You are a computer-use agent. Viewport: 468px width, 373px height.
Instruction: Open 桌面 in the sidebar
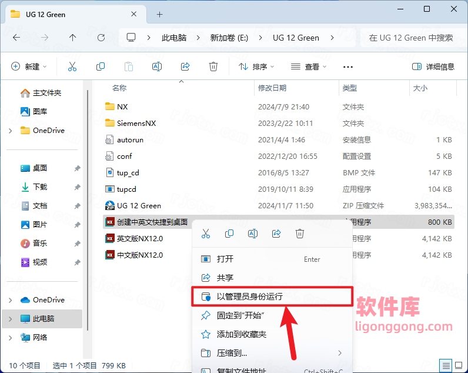click(x=34, y=168)
